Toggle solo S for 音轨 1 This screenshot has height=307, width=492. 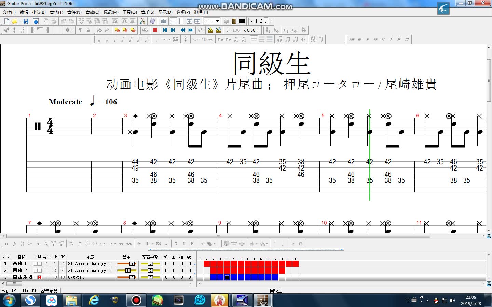tap(35, 264)
